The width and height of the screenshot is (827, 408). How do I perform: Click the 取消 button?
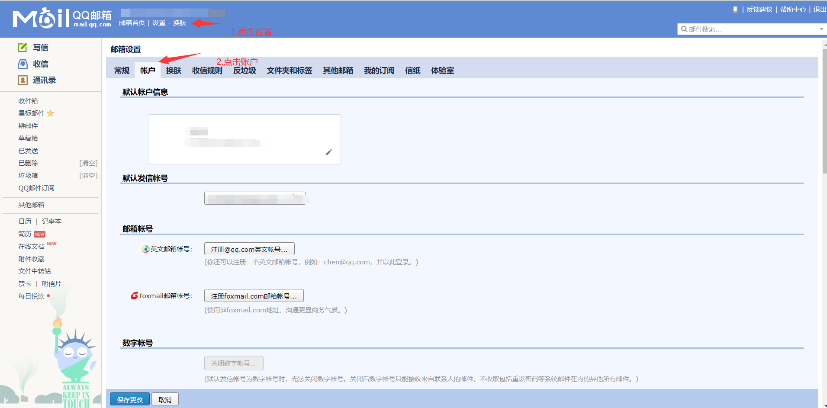165,399
